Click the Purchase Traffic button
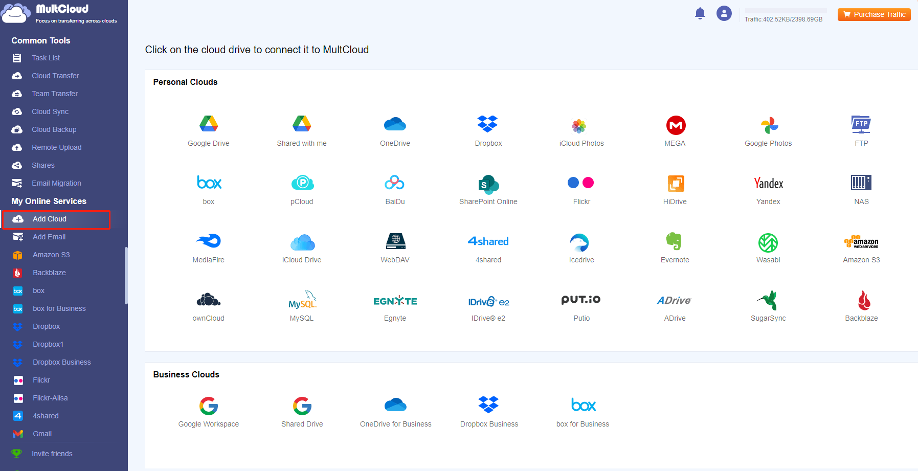The height and width of the screenshot is (471, 918). tap(874, 14)
